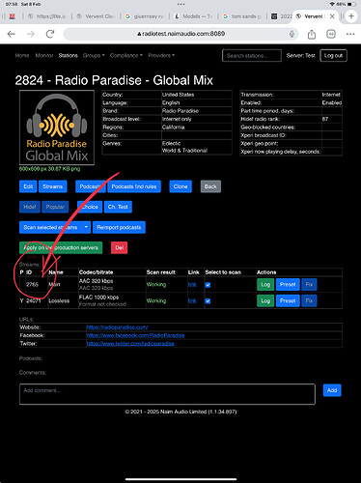Image resolution: width=361 pixels, height=483 pixels.
Task: Open the link for Lossless stream
Action: pos(192,300)
